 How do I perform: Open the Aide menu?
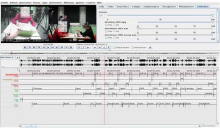(99, 3)
